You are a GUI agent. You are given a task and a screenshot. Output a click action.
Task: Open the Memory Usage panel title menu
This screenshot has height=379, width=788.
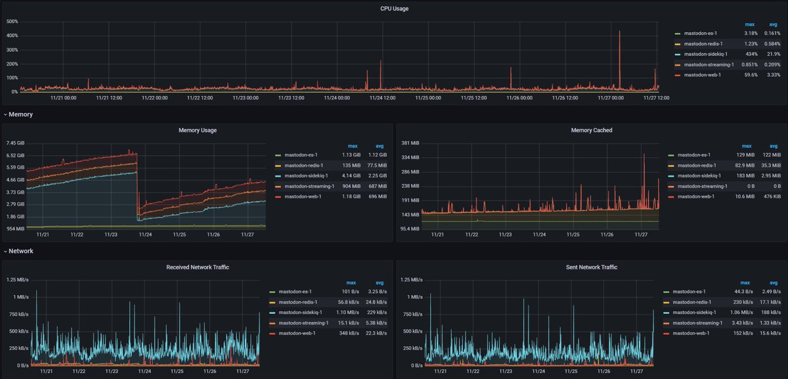(198, 130)
